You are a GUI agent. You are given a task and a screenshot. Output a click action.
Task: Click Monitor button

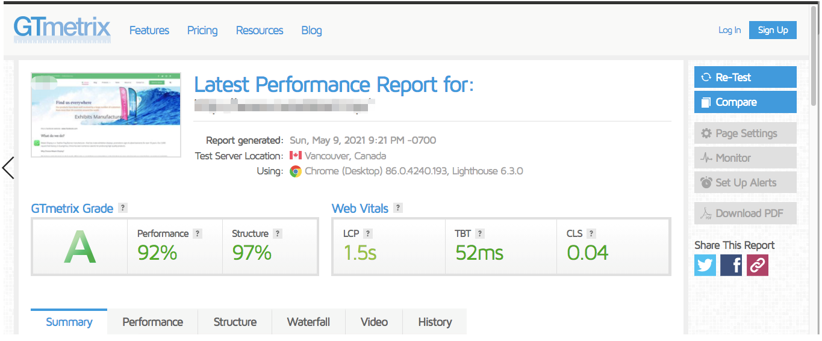(x=746, y=158)
